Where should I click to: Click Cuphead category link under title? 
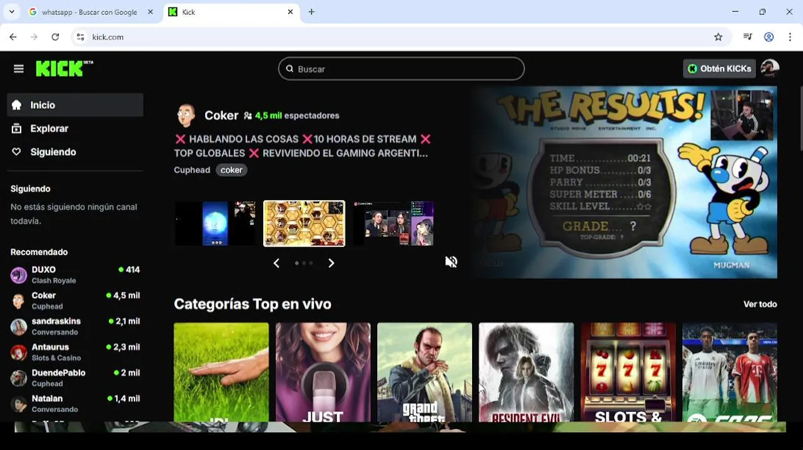[192, 170]
